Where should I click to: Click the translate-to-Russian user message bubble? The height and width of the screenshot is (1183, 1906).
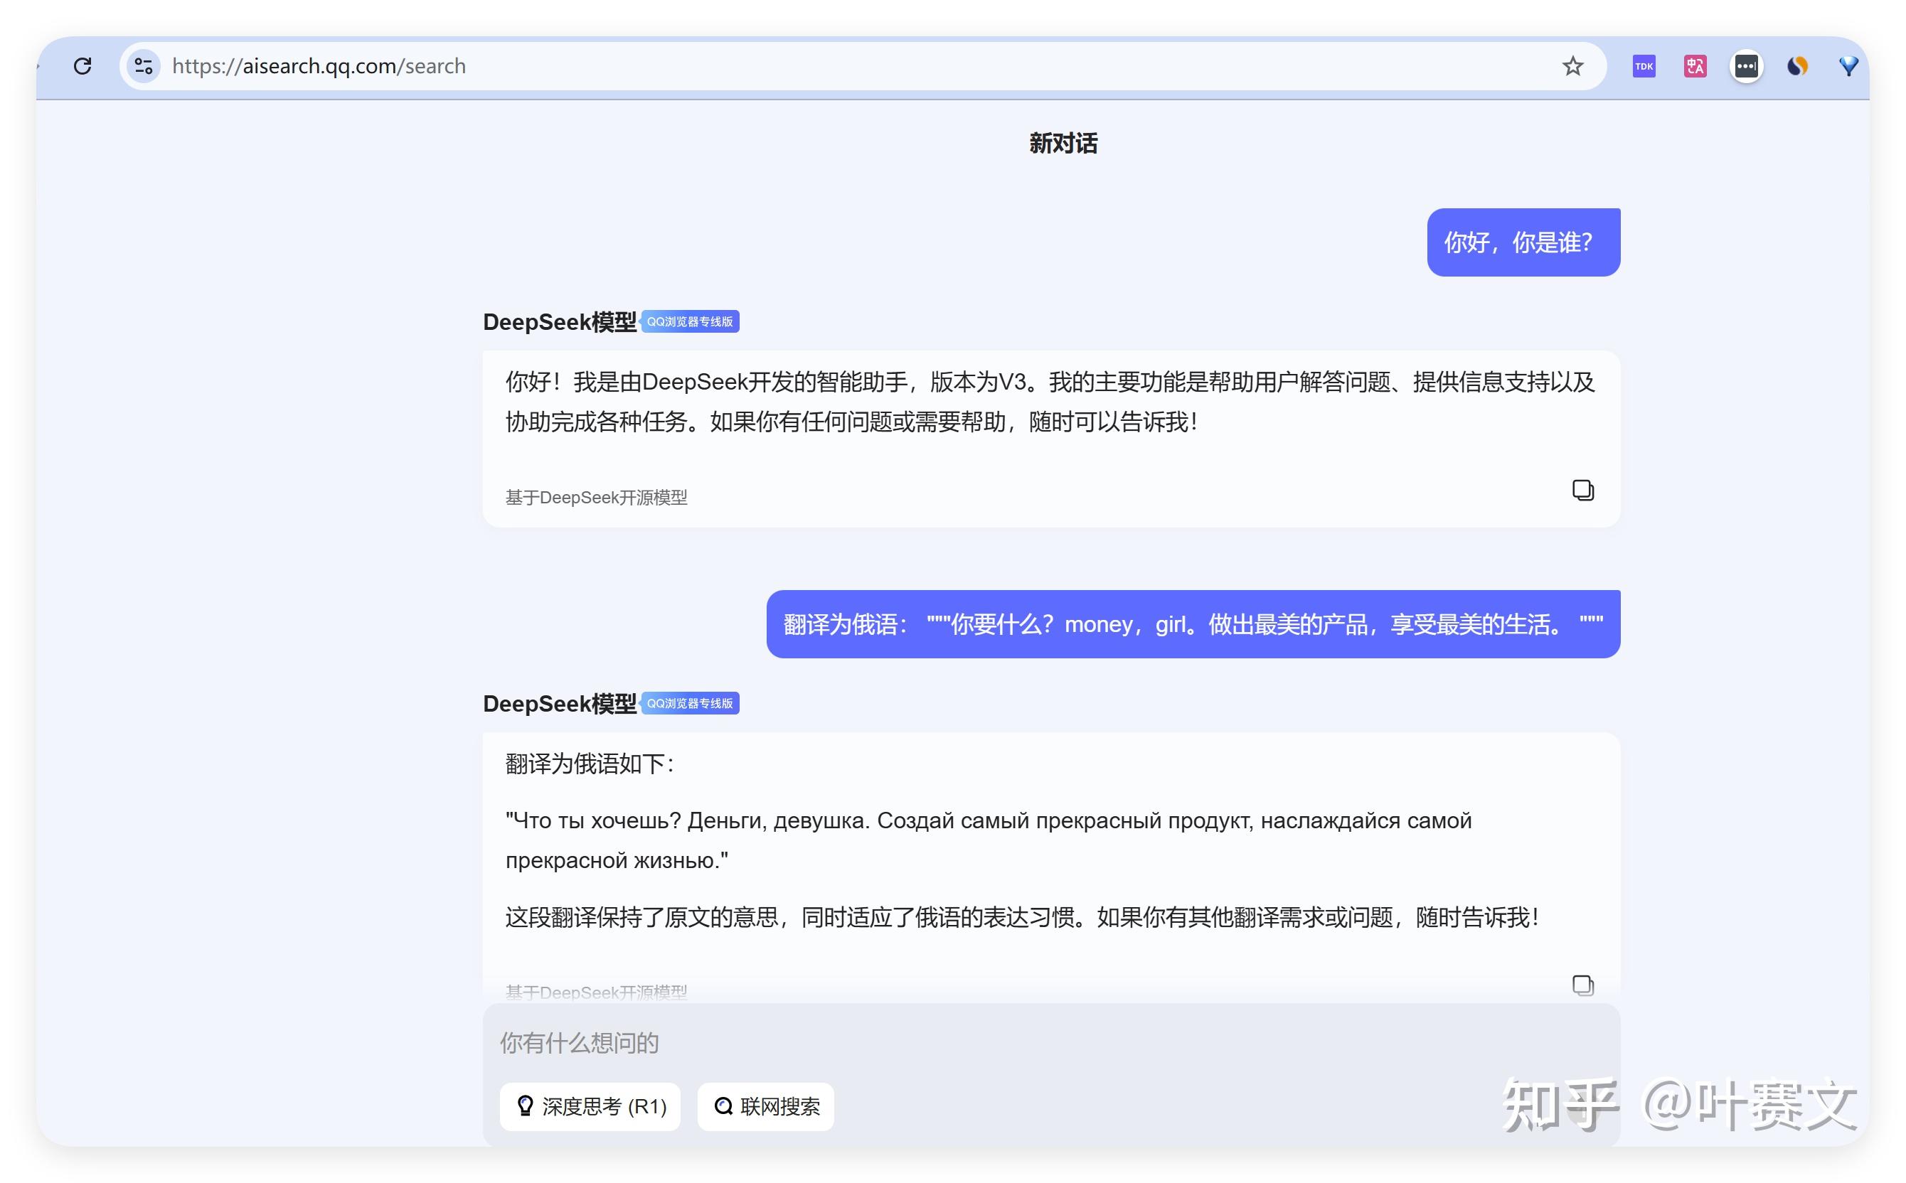click(x=1192, y=624)
